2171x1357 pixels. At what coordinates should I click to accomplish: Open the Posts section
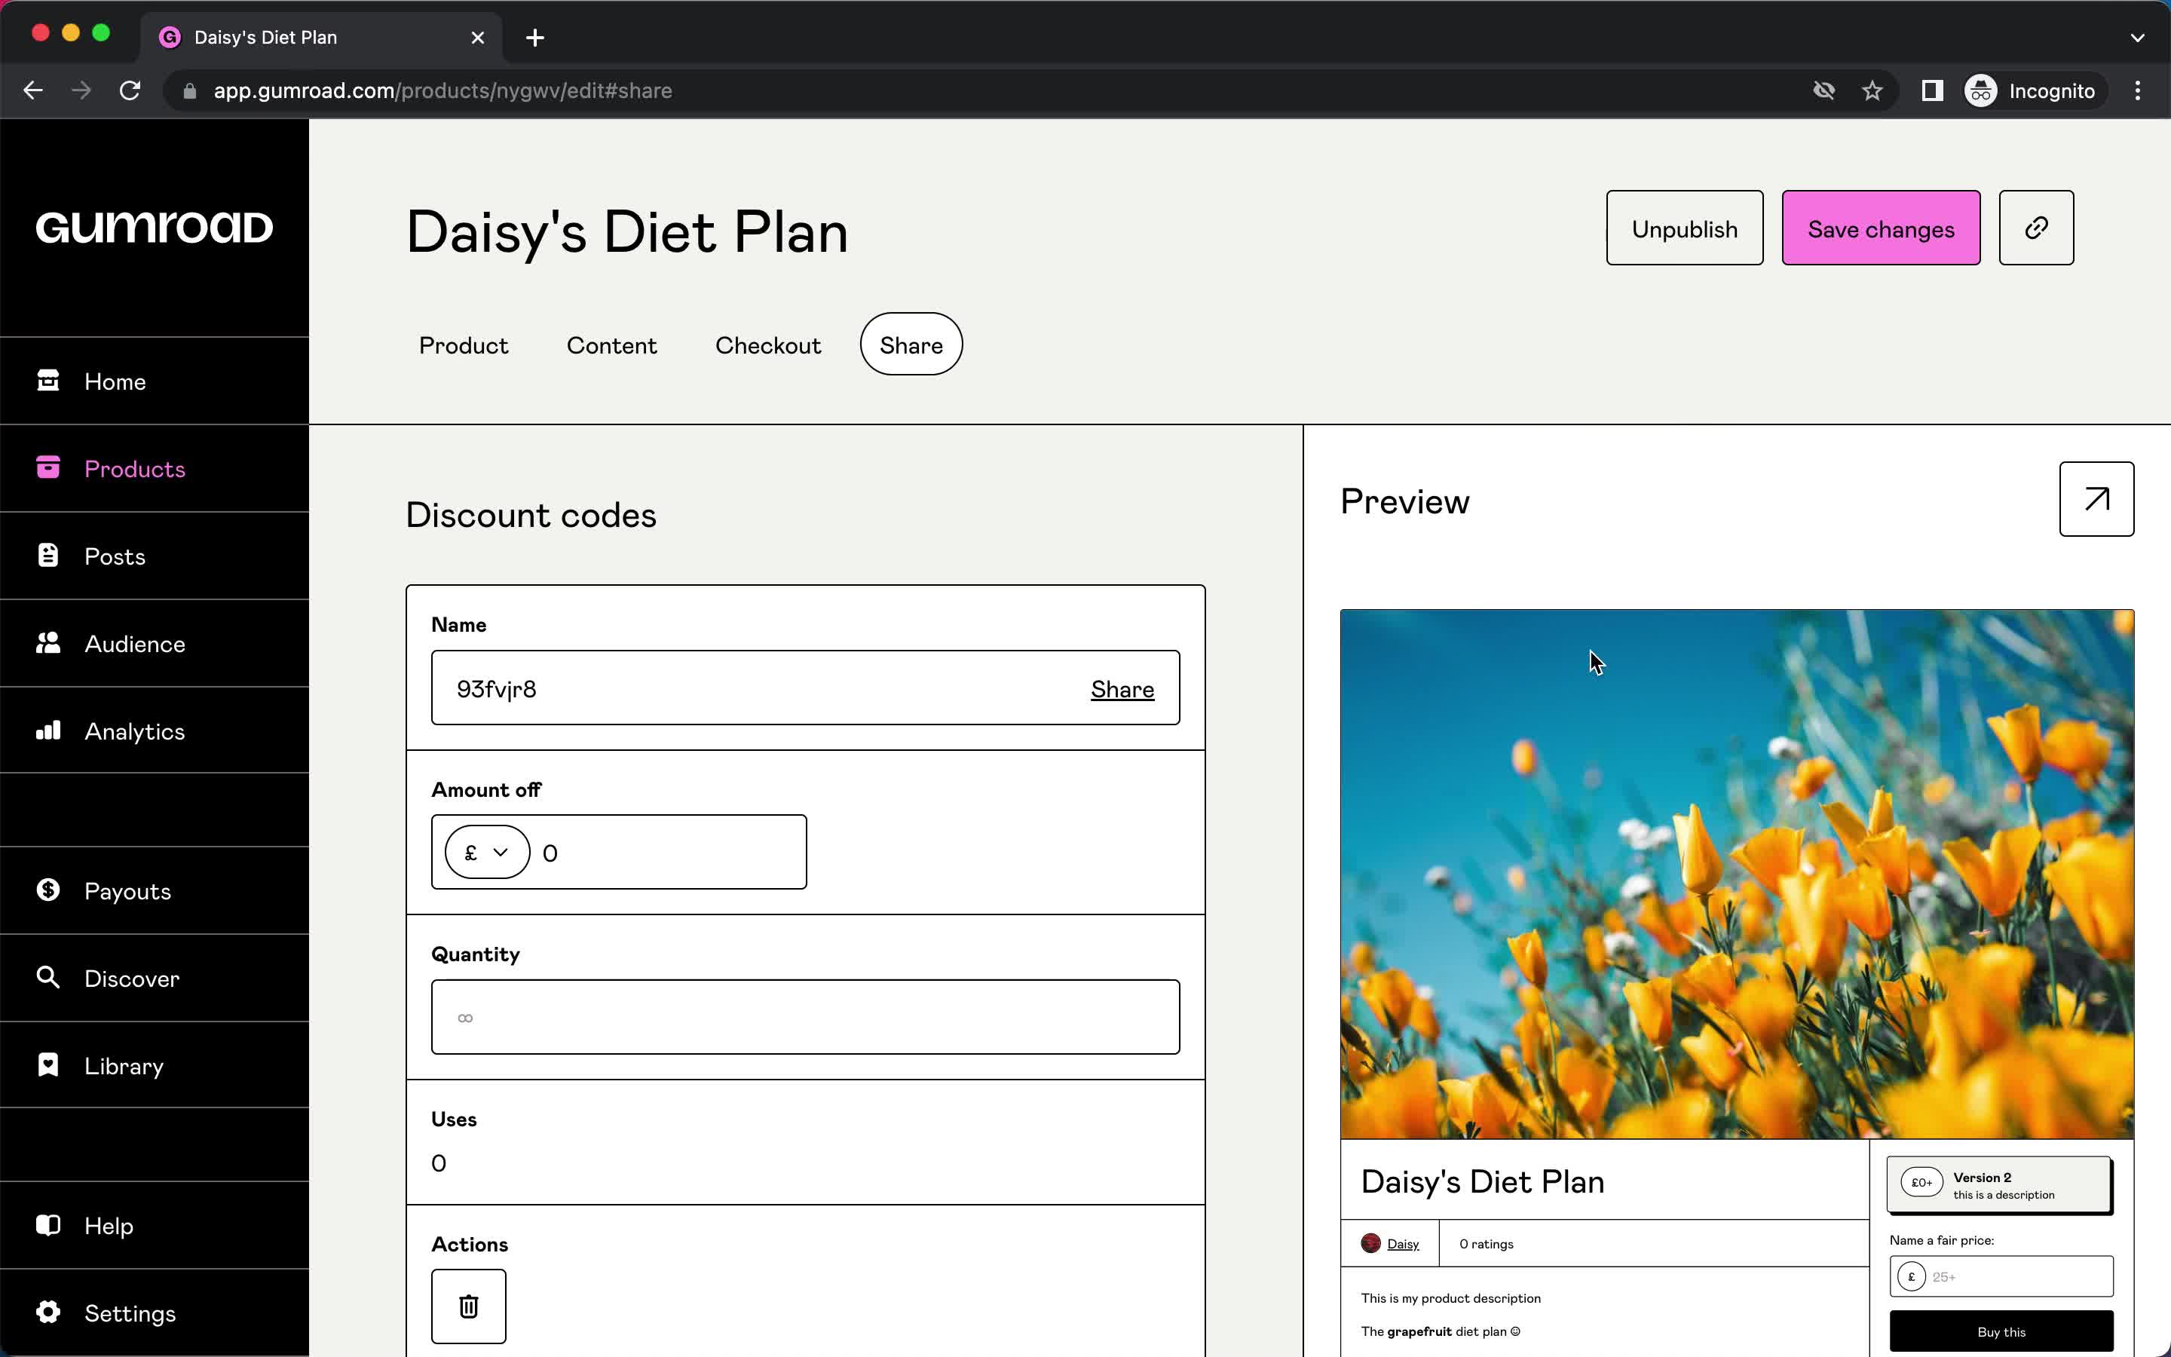[155, 556]
